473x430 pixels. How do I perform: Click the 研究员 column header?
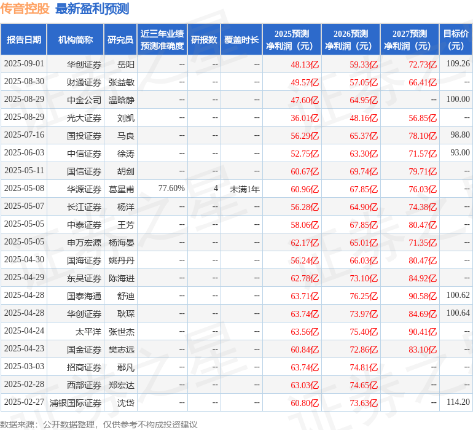[120, 40]
